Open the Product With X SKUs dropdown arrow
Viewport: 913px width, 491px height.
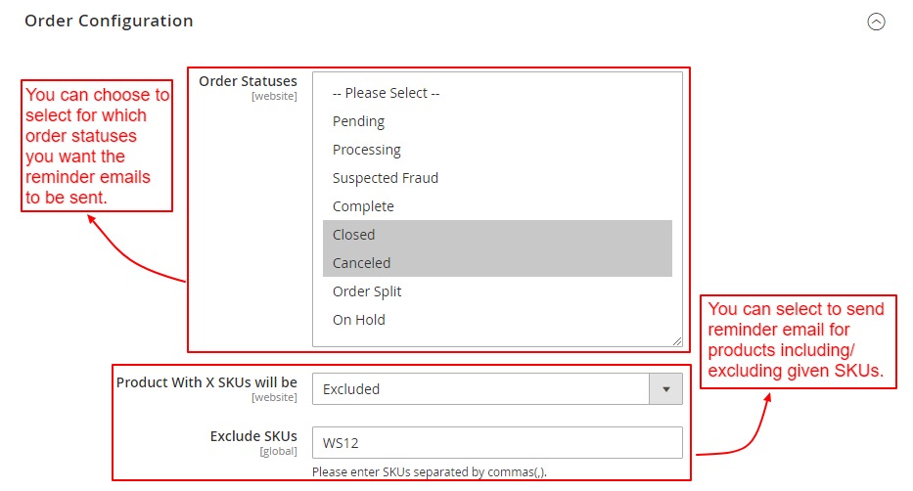coord(666,388)
